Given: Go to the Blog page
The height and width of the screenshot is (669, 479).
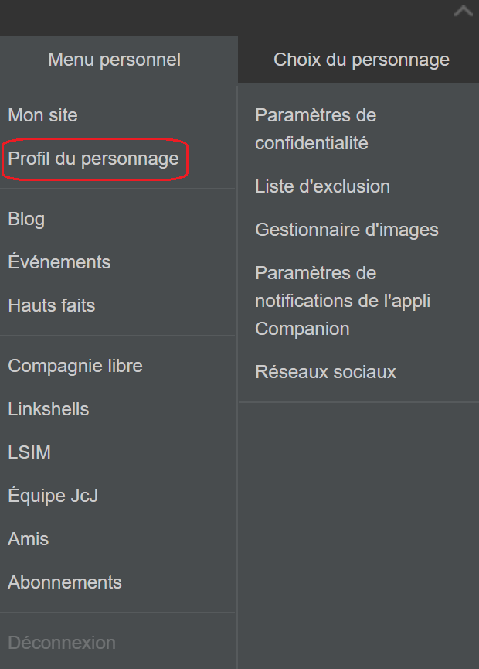Looking at the screenshot, I should tap(26, 219).
